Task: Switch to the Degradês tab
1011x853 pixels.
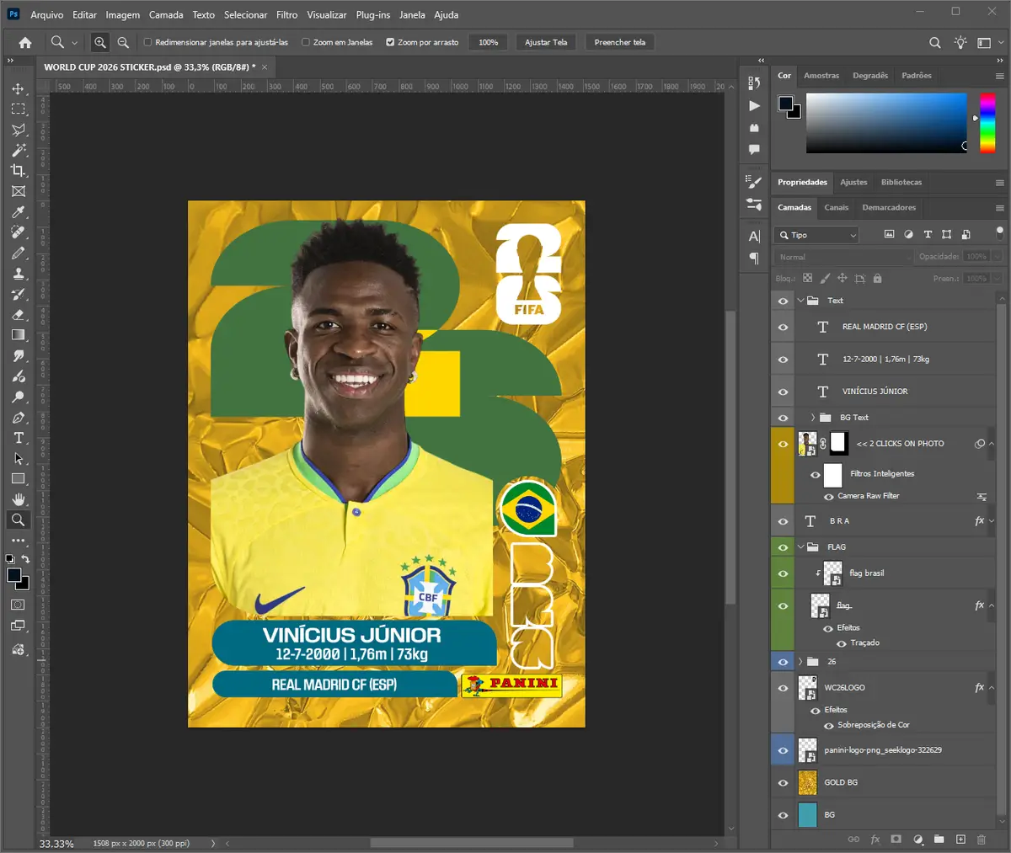Action: [x=870, y=76]
